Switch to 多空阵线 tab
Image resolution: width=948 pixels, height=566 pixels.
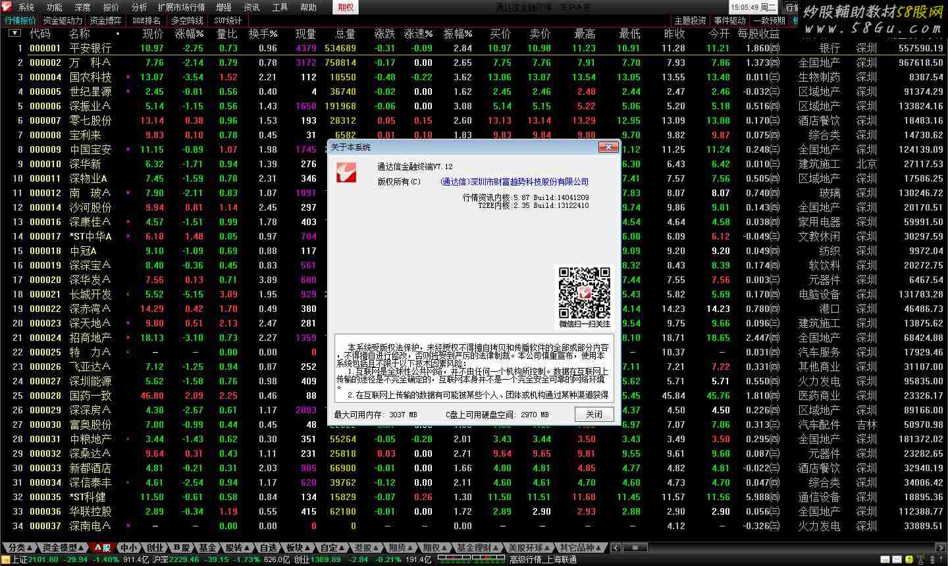(x=188, y=20)
